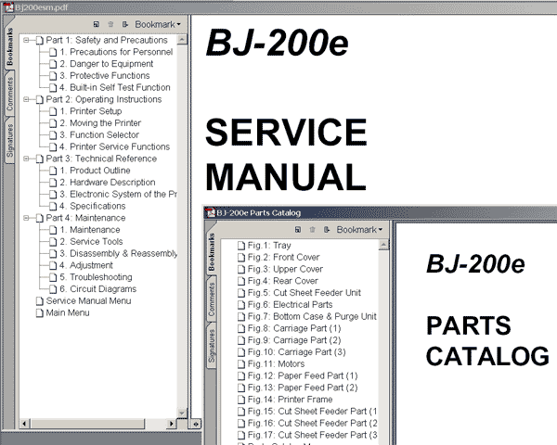Image resolution: width=557 pixels, height=445 pixels.
Task: Open Fig.4: Rear Cover bookmark
Action: pyautogui.click(x=283, y=281)
